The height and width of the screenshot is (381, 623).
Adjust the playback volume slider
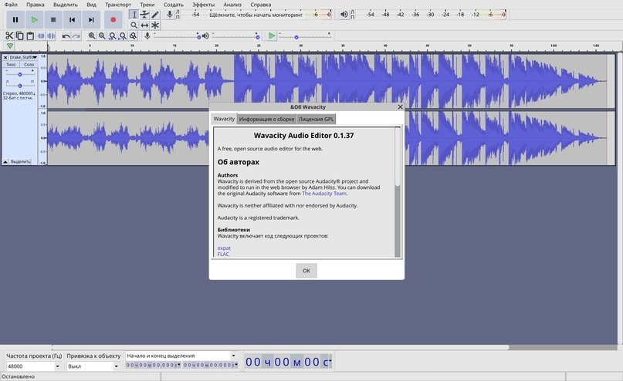(236, 35)
